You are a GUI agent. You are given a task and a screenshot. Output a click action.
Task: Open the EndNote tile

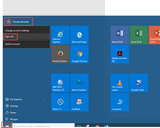click(x=79, y=102)
